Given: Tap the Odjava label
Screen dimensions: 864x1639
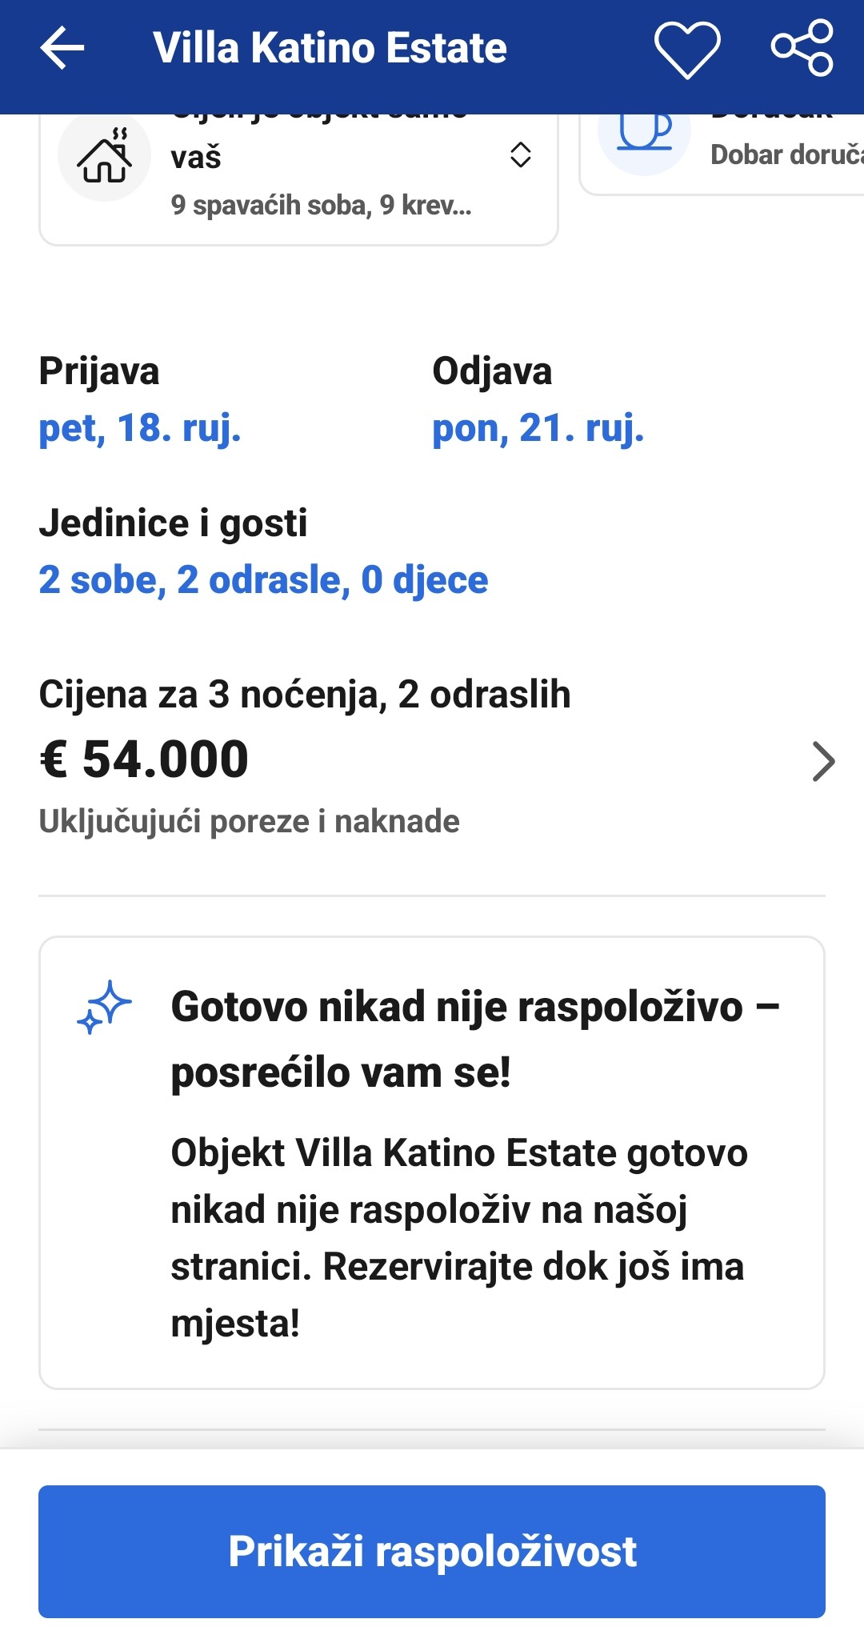Looking at the screenshot, I should coord(492,371).
